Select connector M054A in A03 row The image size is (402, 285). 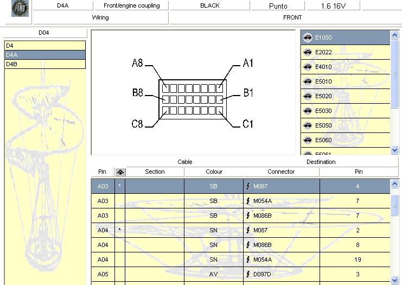[x=282, y=201]
